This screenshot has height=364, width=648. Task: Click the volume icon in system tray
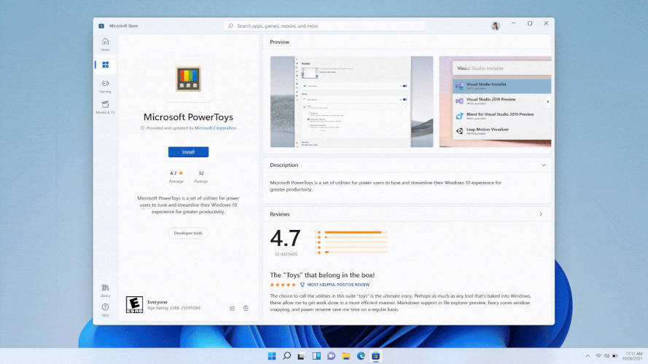pos(606,356)
